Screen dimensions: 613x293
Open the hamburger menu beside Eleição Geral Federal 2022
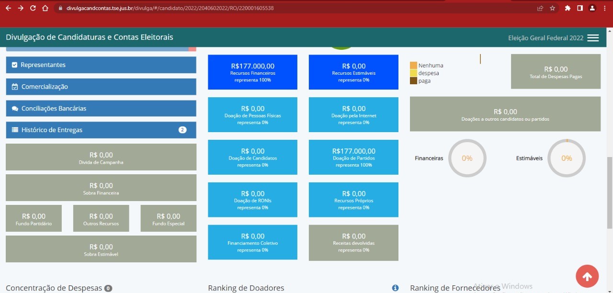(593, 38)
